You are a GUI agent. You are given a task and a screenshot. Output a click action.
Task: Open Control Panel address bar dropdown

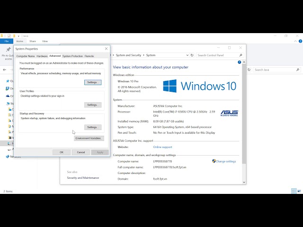click(x=187, y=55)
